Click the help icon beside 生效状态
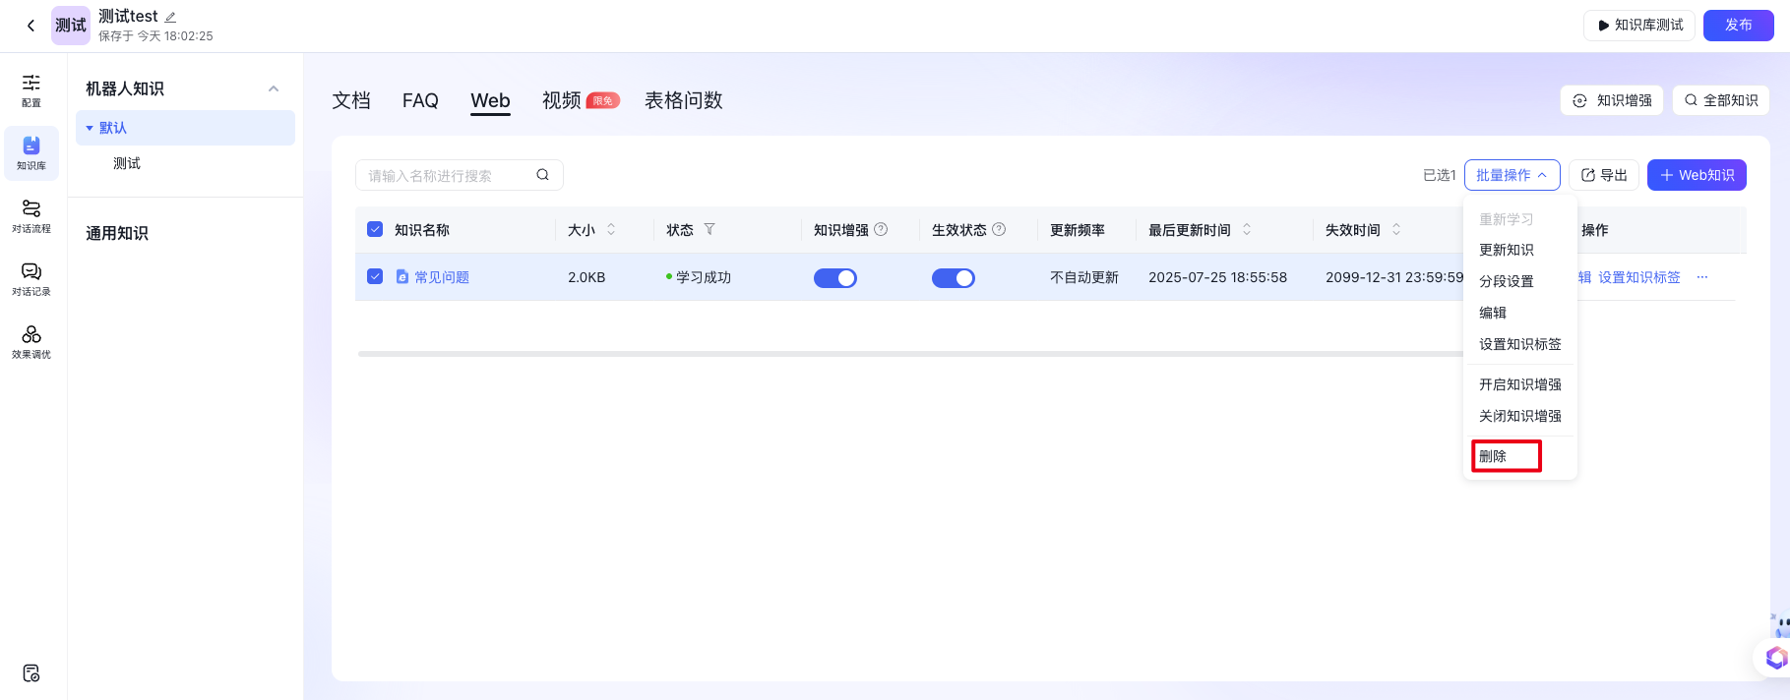1790x700 pixels. pyautogui.click(x=999, y=229)
